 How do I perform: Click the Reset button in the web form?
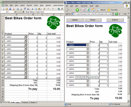[x=93, y=20]
